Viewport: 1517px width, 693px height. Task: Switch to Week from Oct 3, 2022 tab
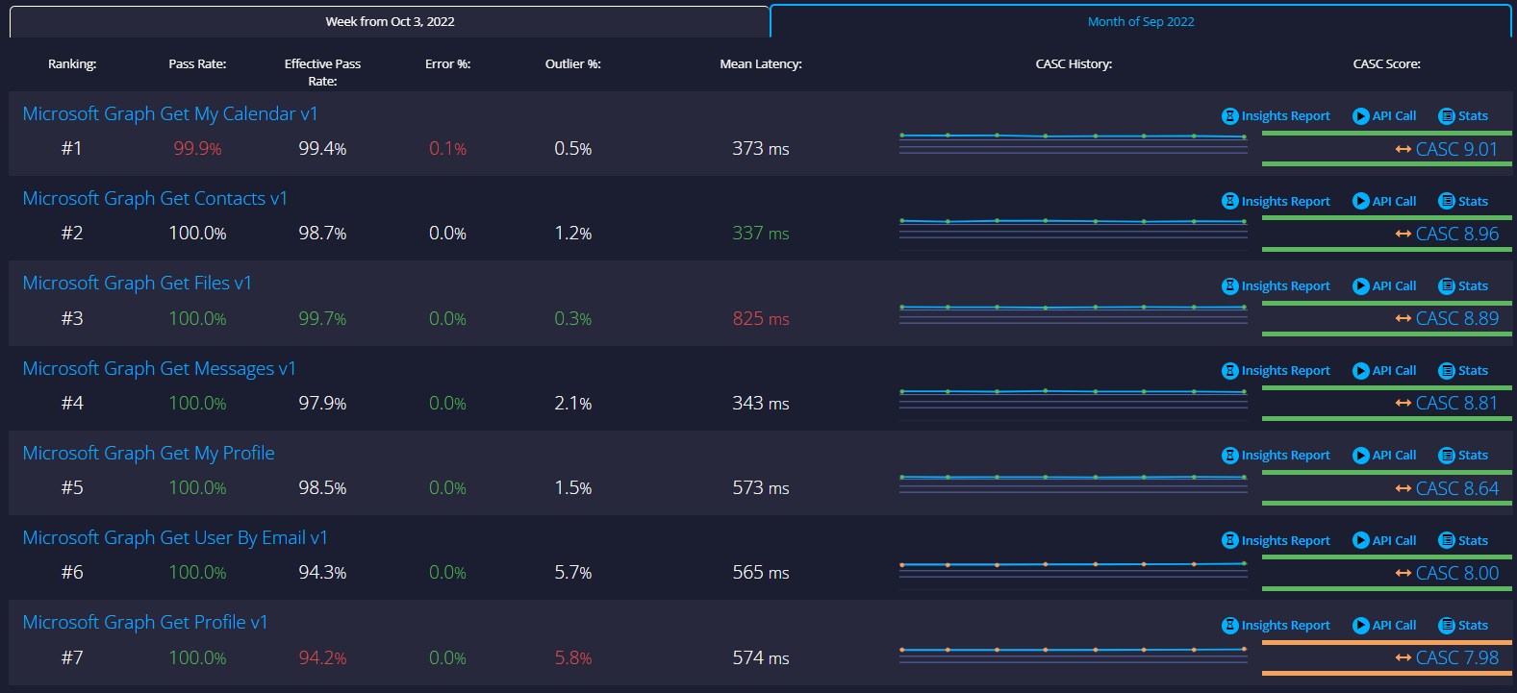point(390,21)
